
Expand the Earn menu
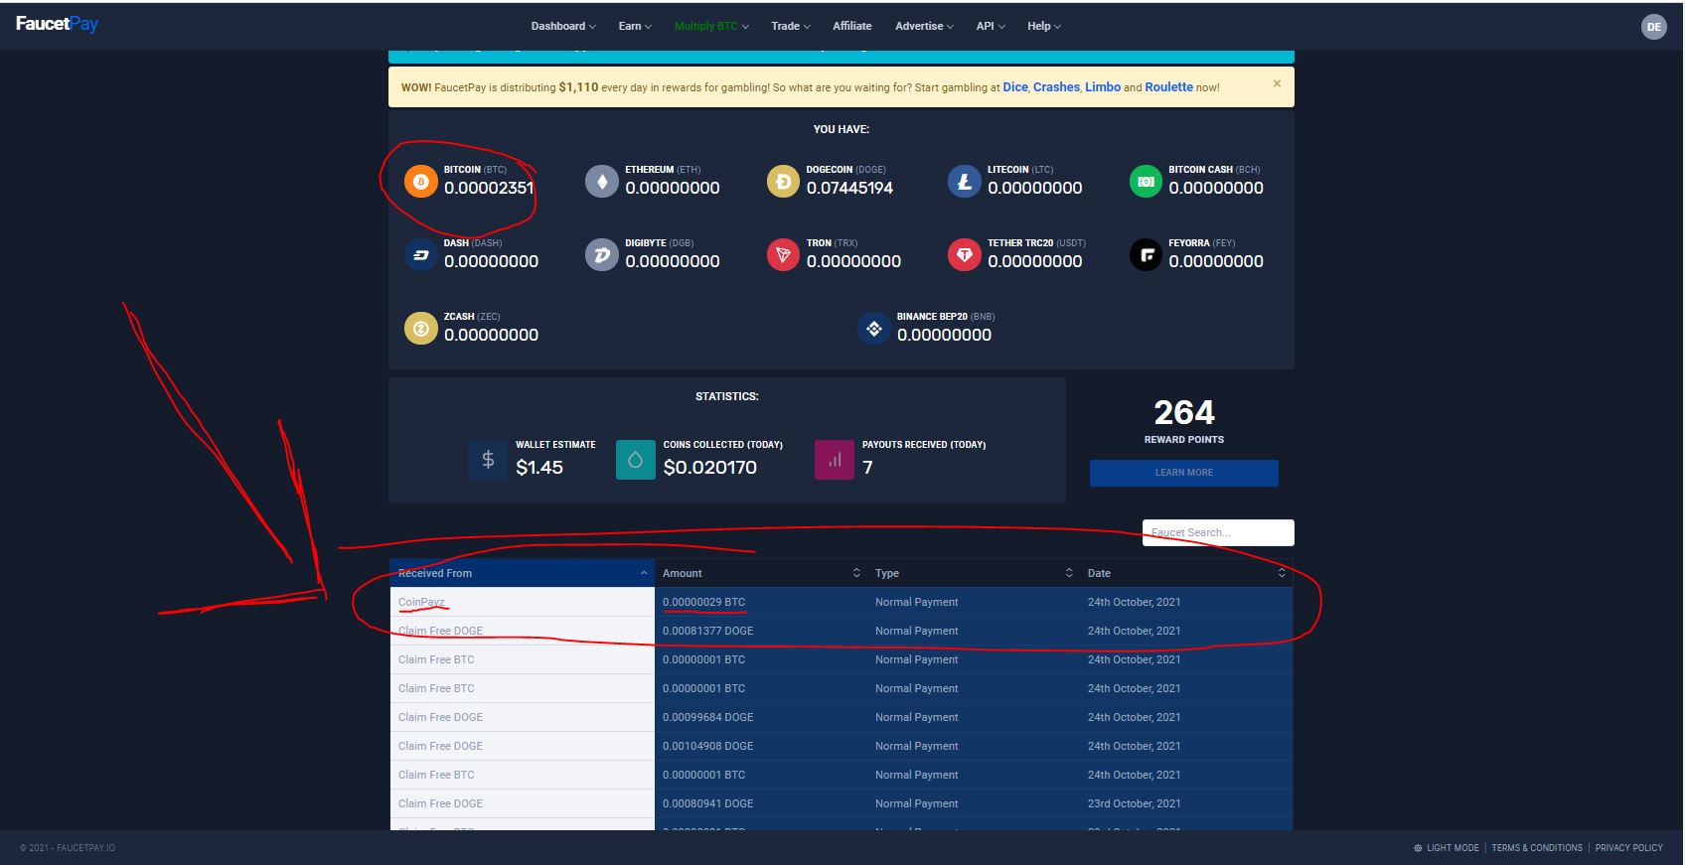pos(635,26)
